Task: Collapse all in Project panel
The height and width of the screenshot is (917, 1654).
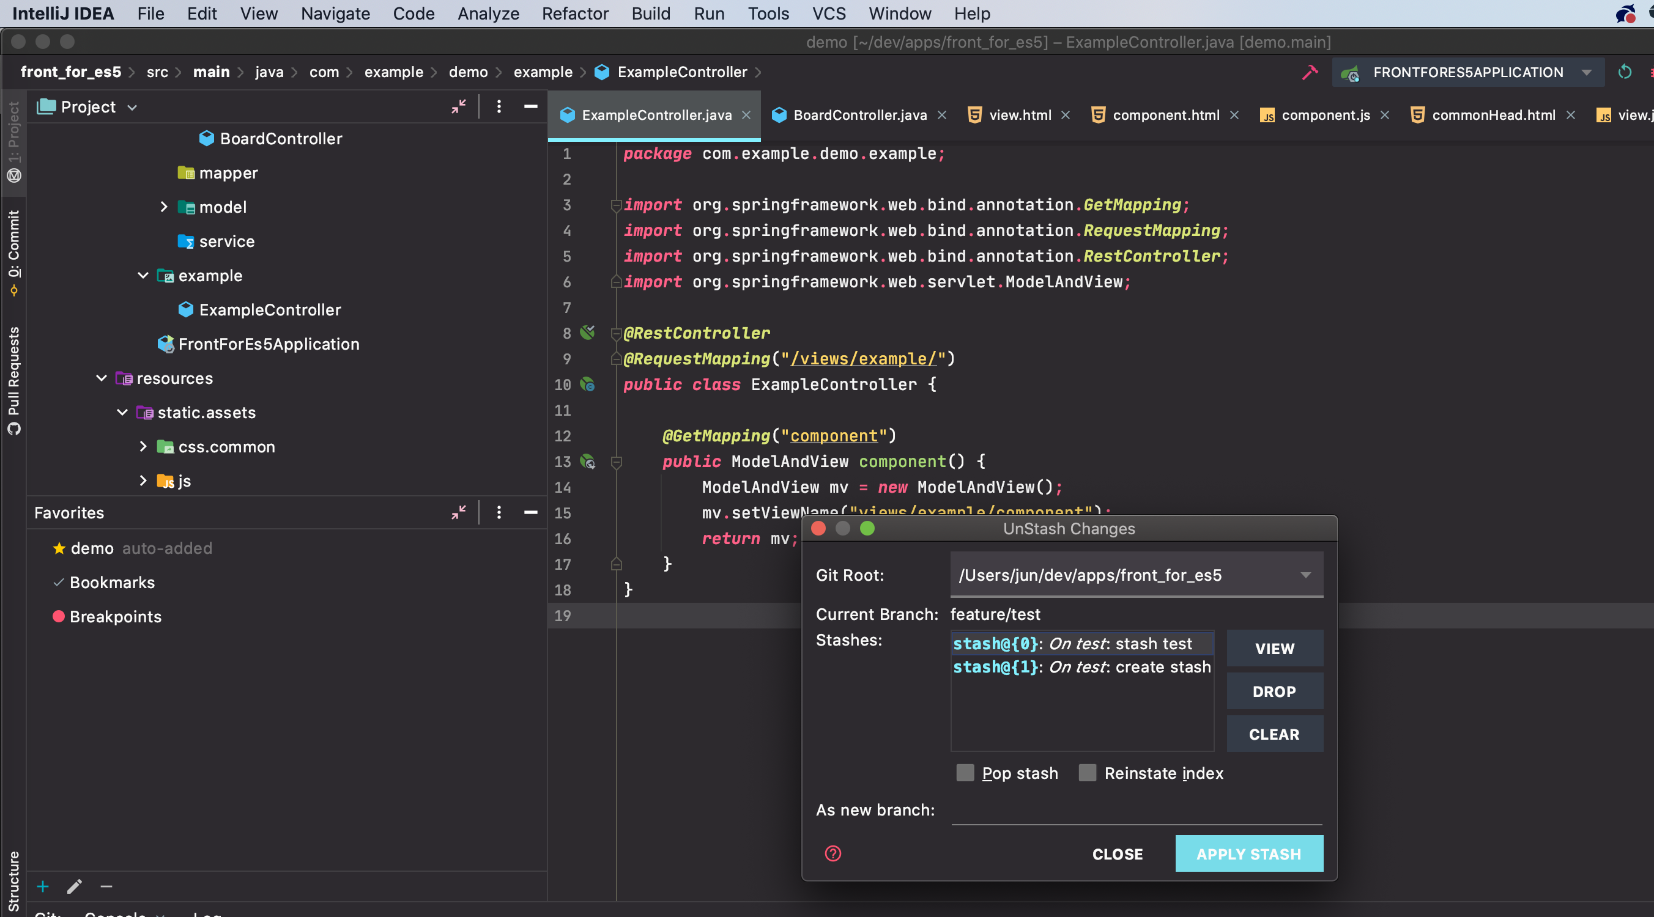Action: [458, 106]
